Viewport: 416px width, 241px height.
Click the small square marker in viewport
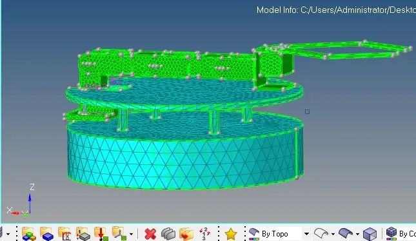point(307,112)
